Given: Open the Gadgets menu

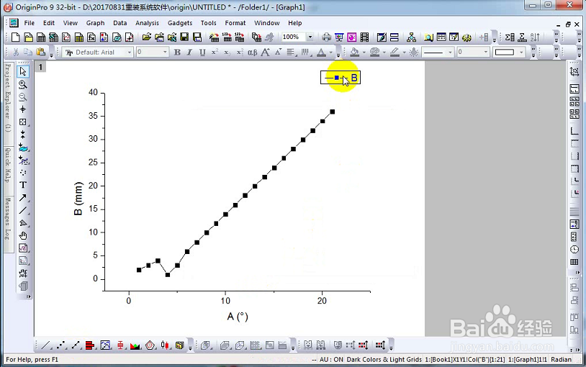Looking at the screenshot, I should [x=180, y=23].
